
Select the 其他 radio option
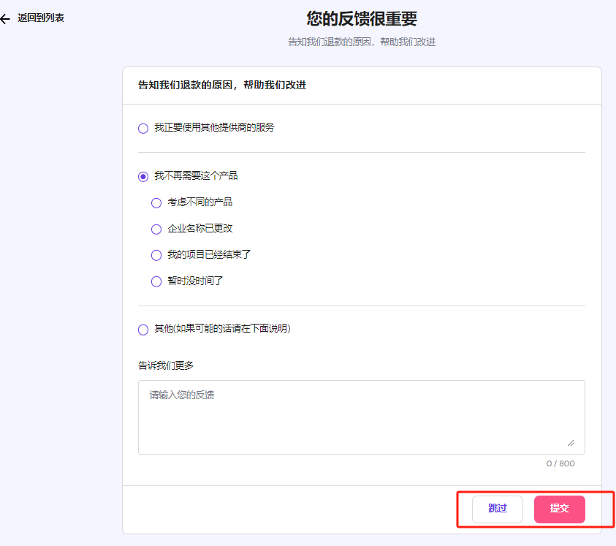coord(142,330)
